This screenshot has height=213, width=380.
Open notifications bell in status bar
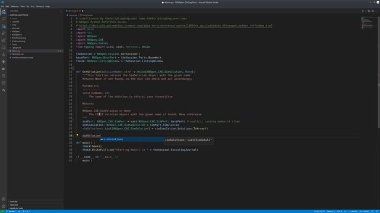[x=377, y=211]
